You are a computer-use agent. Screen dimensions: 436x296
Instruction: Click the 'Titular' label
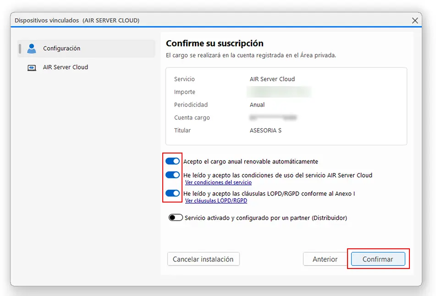tap(182, 130)
